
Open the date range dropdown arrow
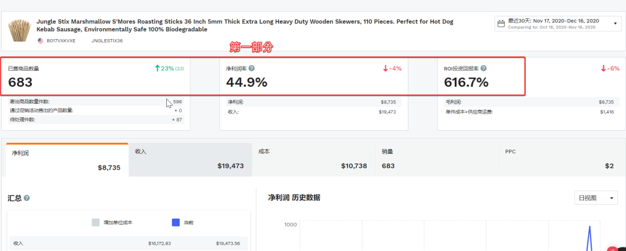tap(615, 24)
